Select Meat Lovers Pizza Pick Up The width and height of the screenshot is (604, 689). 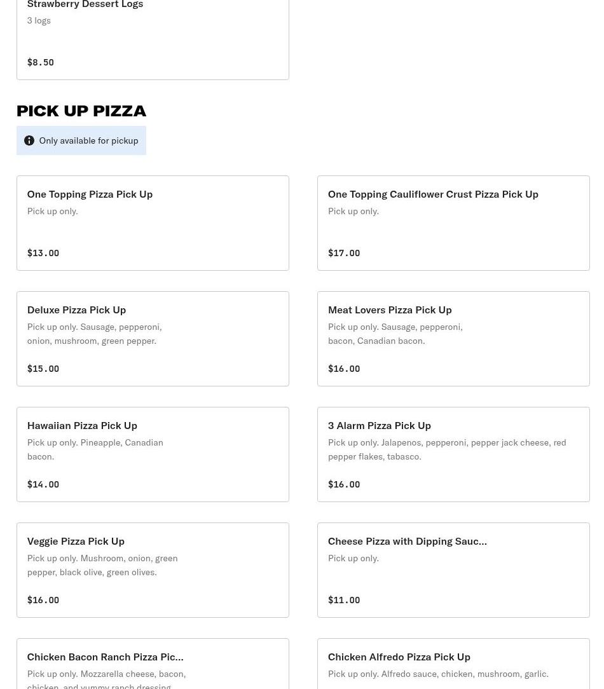click(453, 338)
